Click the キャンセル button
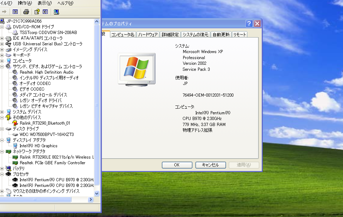Image resolution: width=343 pixels, height=217 pixels. (210, 165)
